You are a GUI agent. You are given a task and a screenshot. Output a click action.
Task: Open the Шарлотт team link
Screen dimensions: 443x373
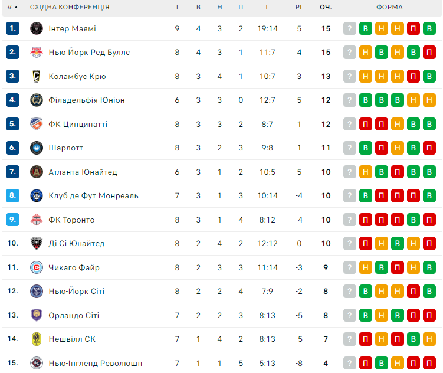[65, 148]
